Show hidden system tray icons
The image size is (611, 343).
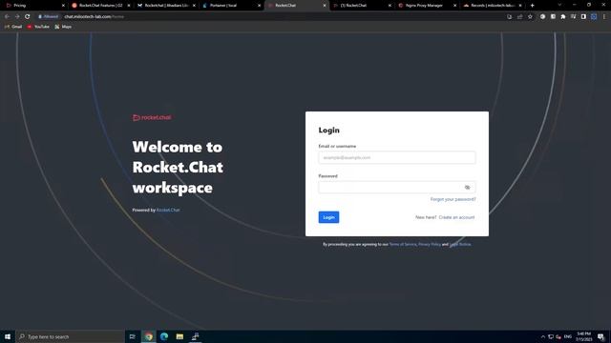tap(543, 336)
